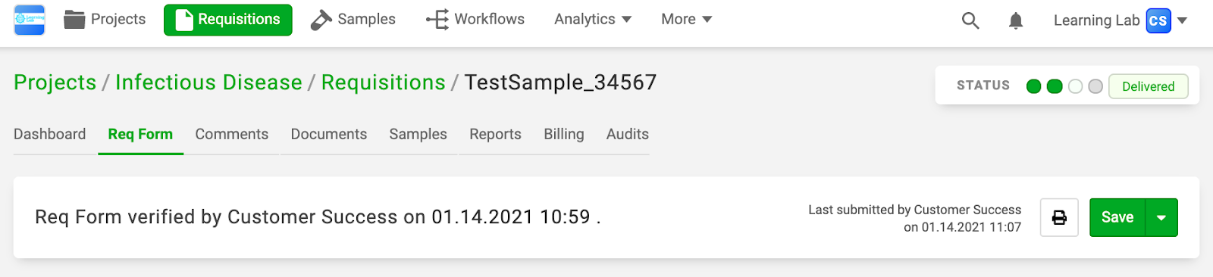The height and width of the screenshot is (277, 1213).
Task: Expand the More dropdown menu
Action: [686, 20]
